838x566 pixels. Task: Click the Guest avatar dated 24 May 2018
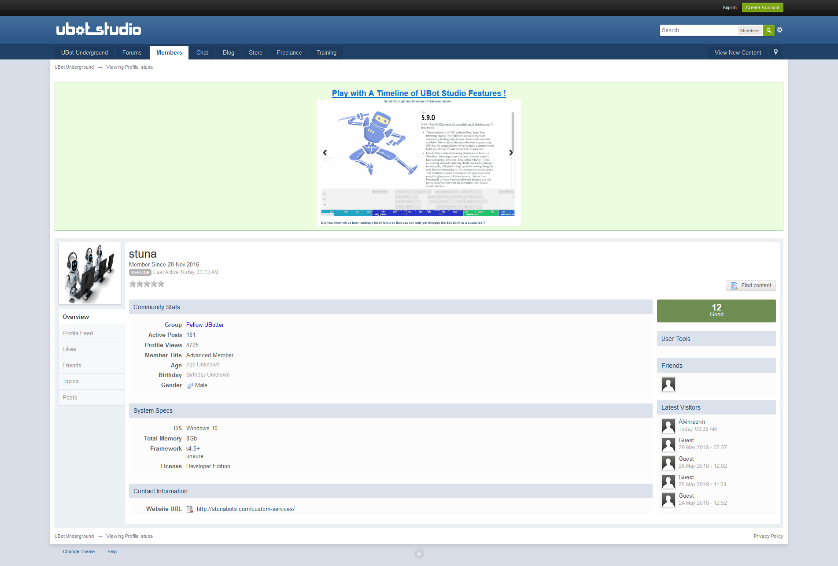point(668,500)
